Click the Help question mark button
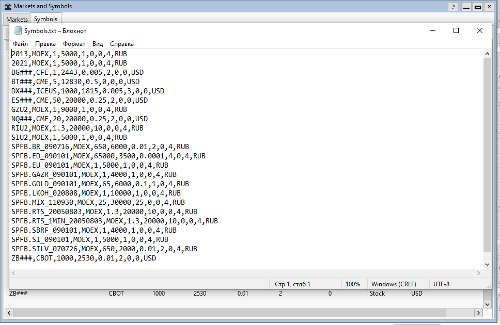This screenshot has height=325, width=500. click(452, 7)
